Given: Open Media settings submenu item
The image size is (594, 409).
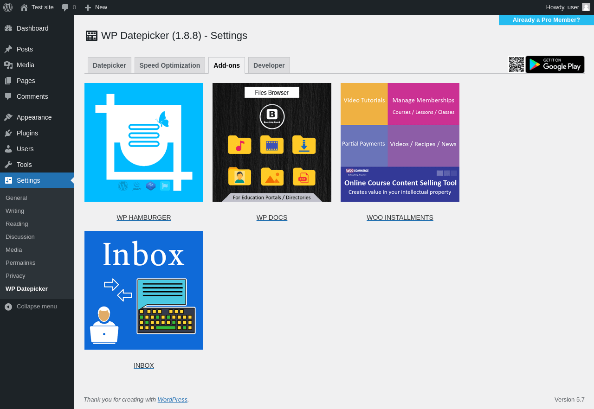Looking at the screenshot, I should 37,249.
